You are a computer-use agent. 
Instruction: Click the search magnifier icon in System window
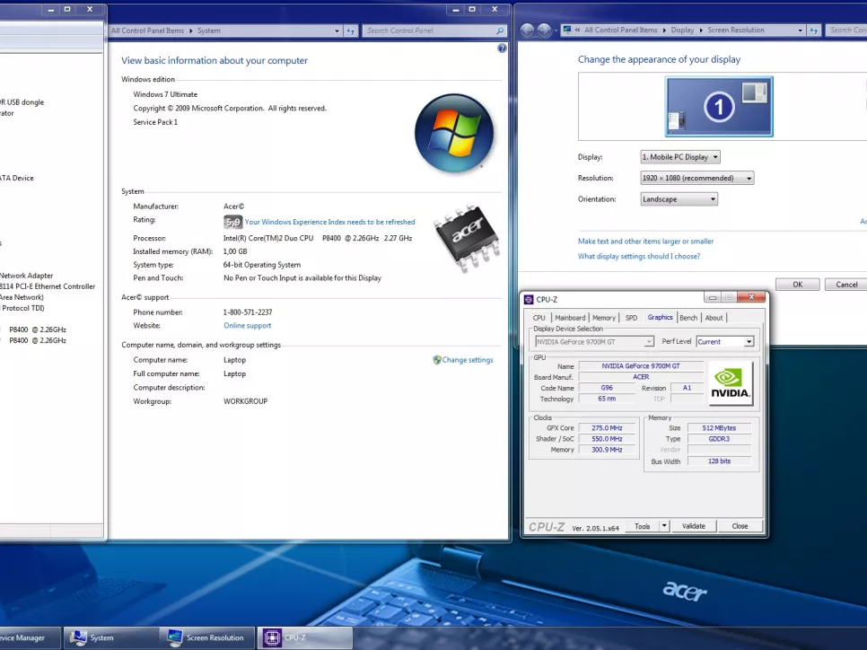499,31
